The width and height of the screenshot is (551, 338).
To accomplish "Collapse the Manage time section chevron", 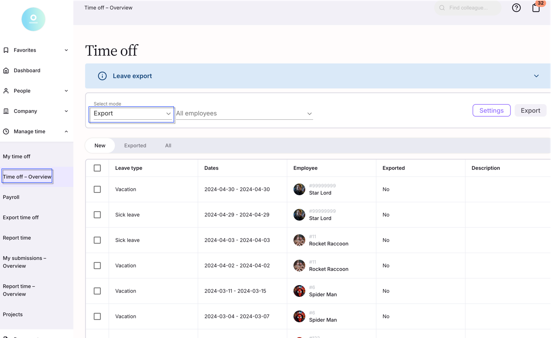I will [66, 131].
